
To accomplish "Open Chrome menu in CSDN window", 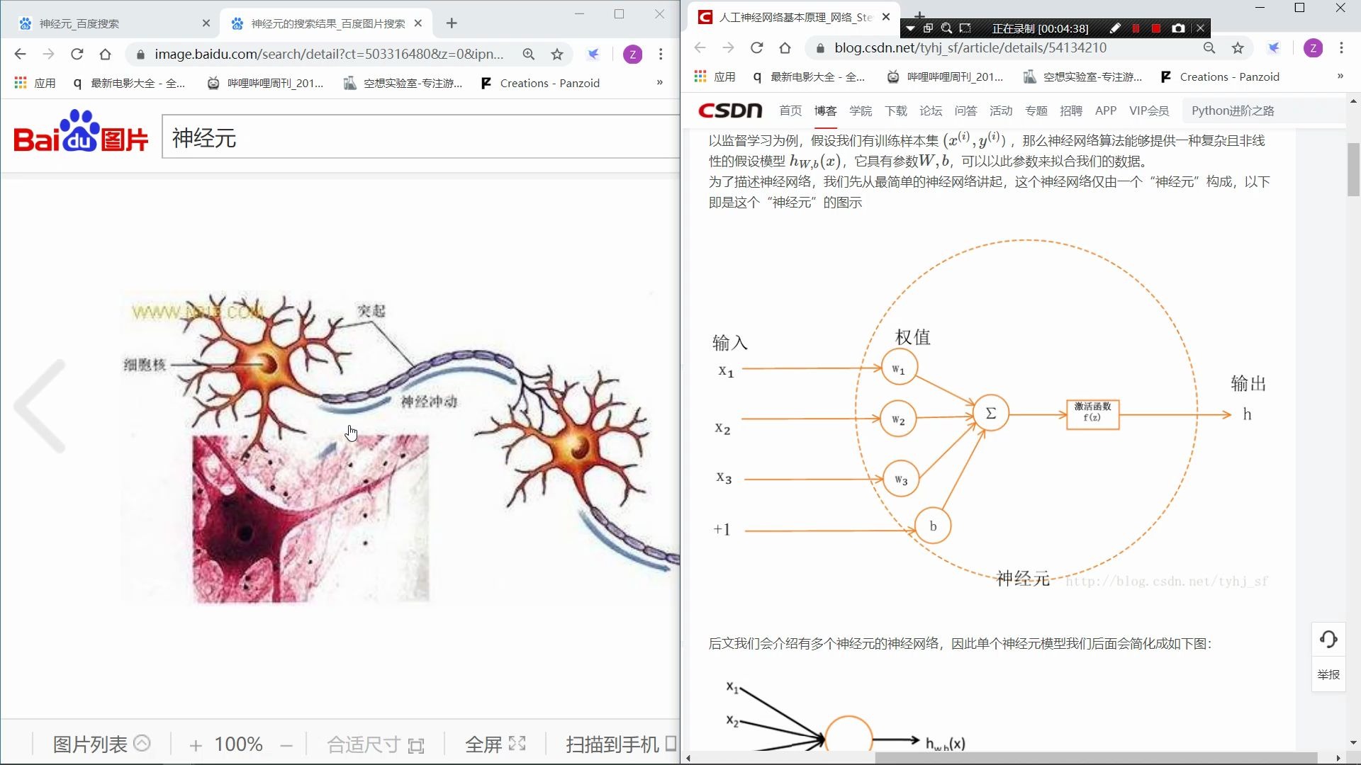I will (x=1341, y=47).
